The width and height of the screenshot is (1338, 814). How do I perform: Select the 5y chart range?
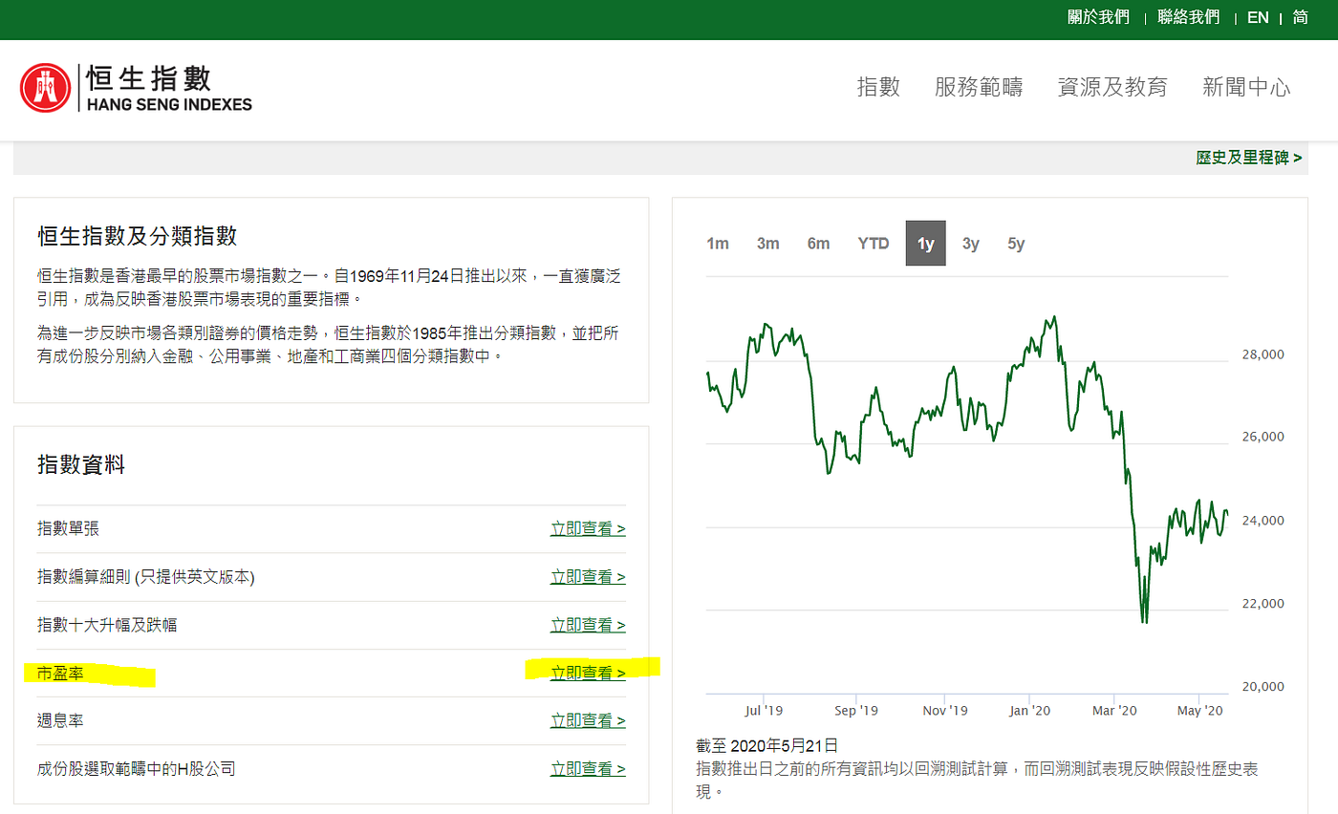click(x=1015, y=244)
